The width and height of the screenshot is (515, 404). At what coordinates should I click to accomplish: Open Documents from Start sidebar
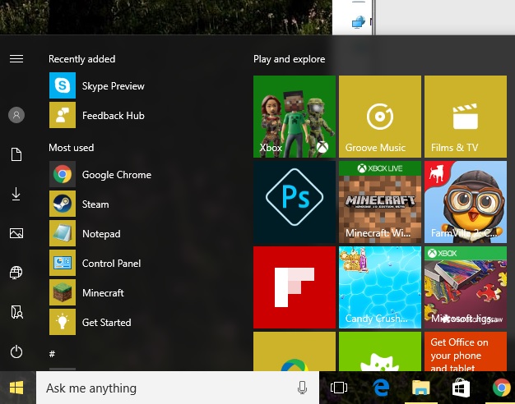point(16,154)
